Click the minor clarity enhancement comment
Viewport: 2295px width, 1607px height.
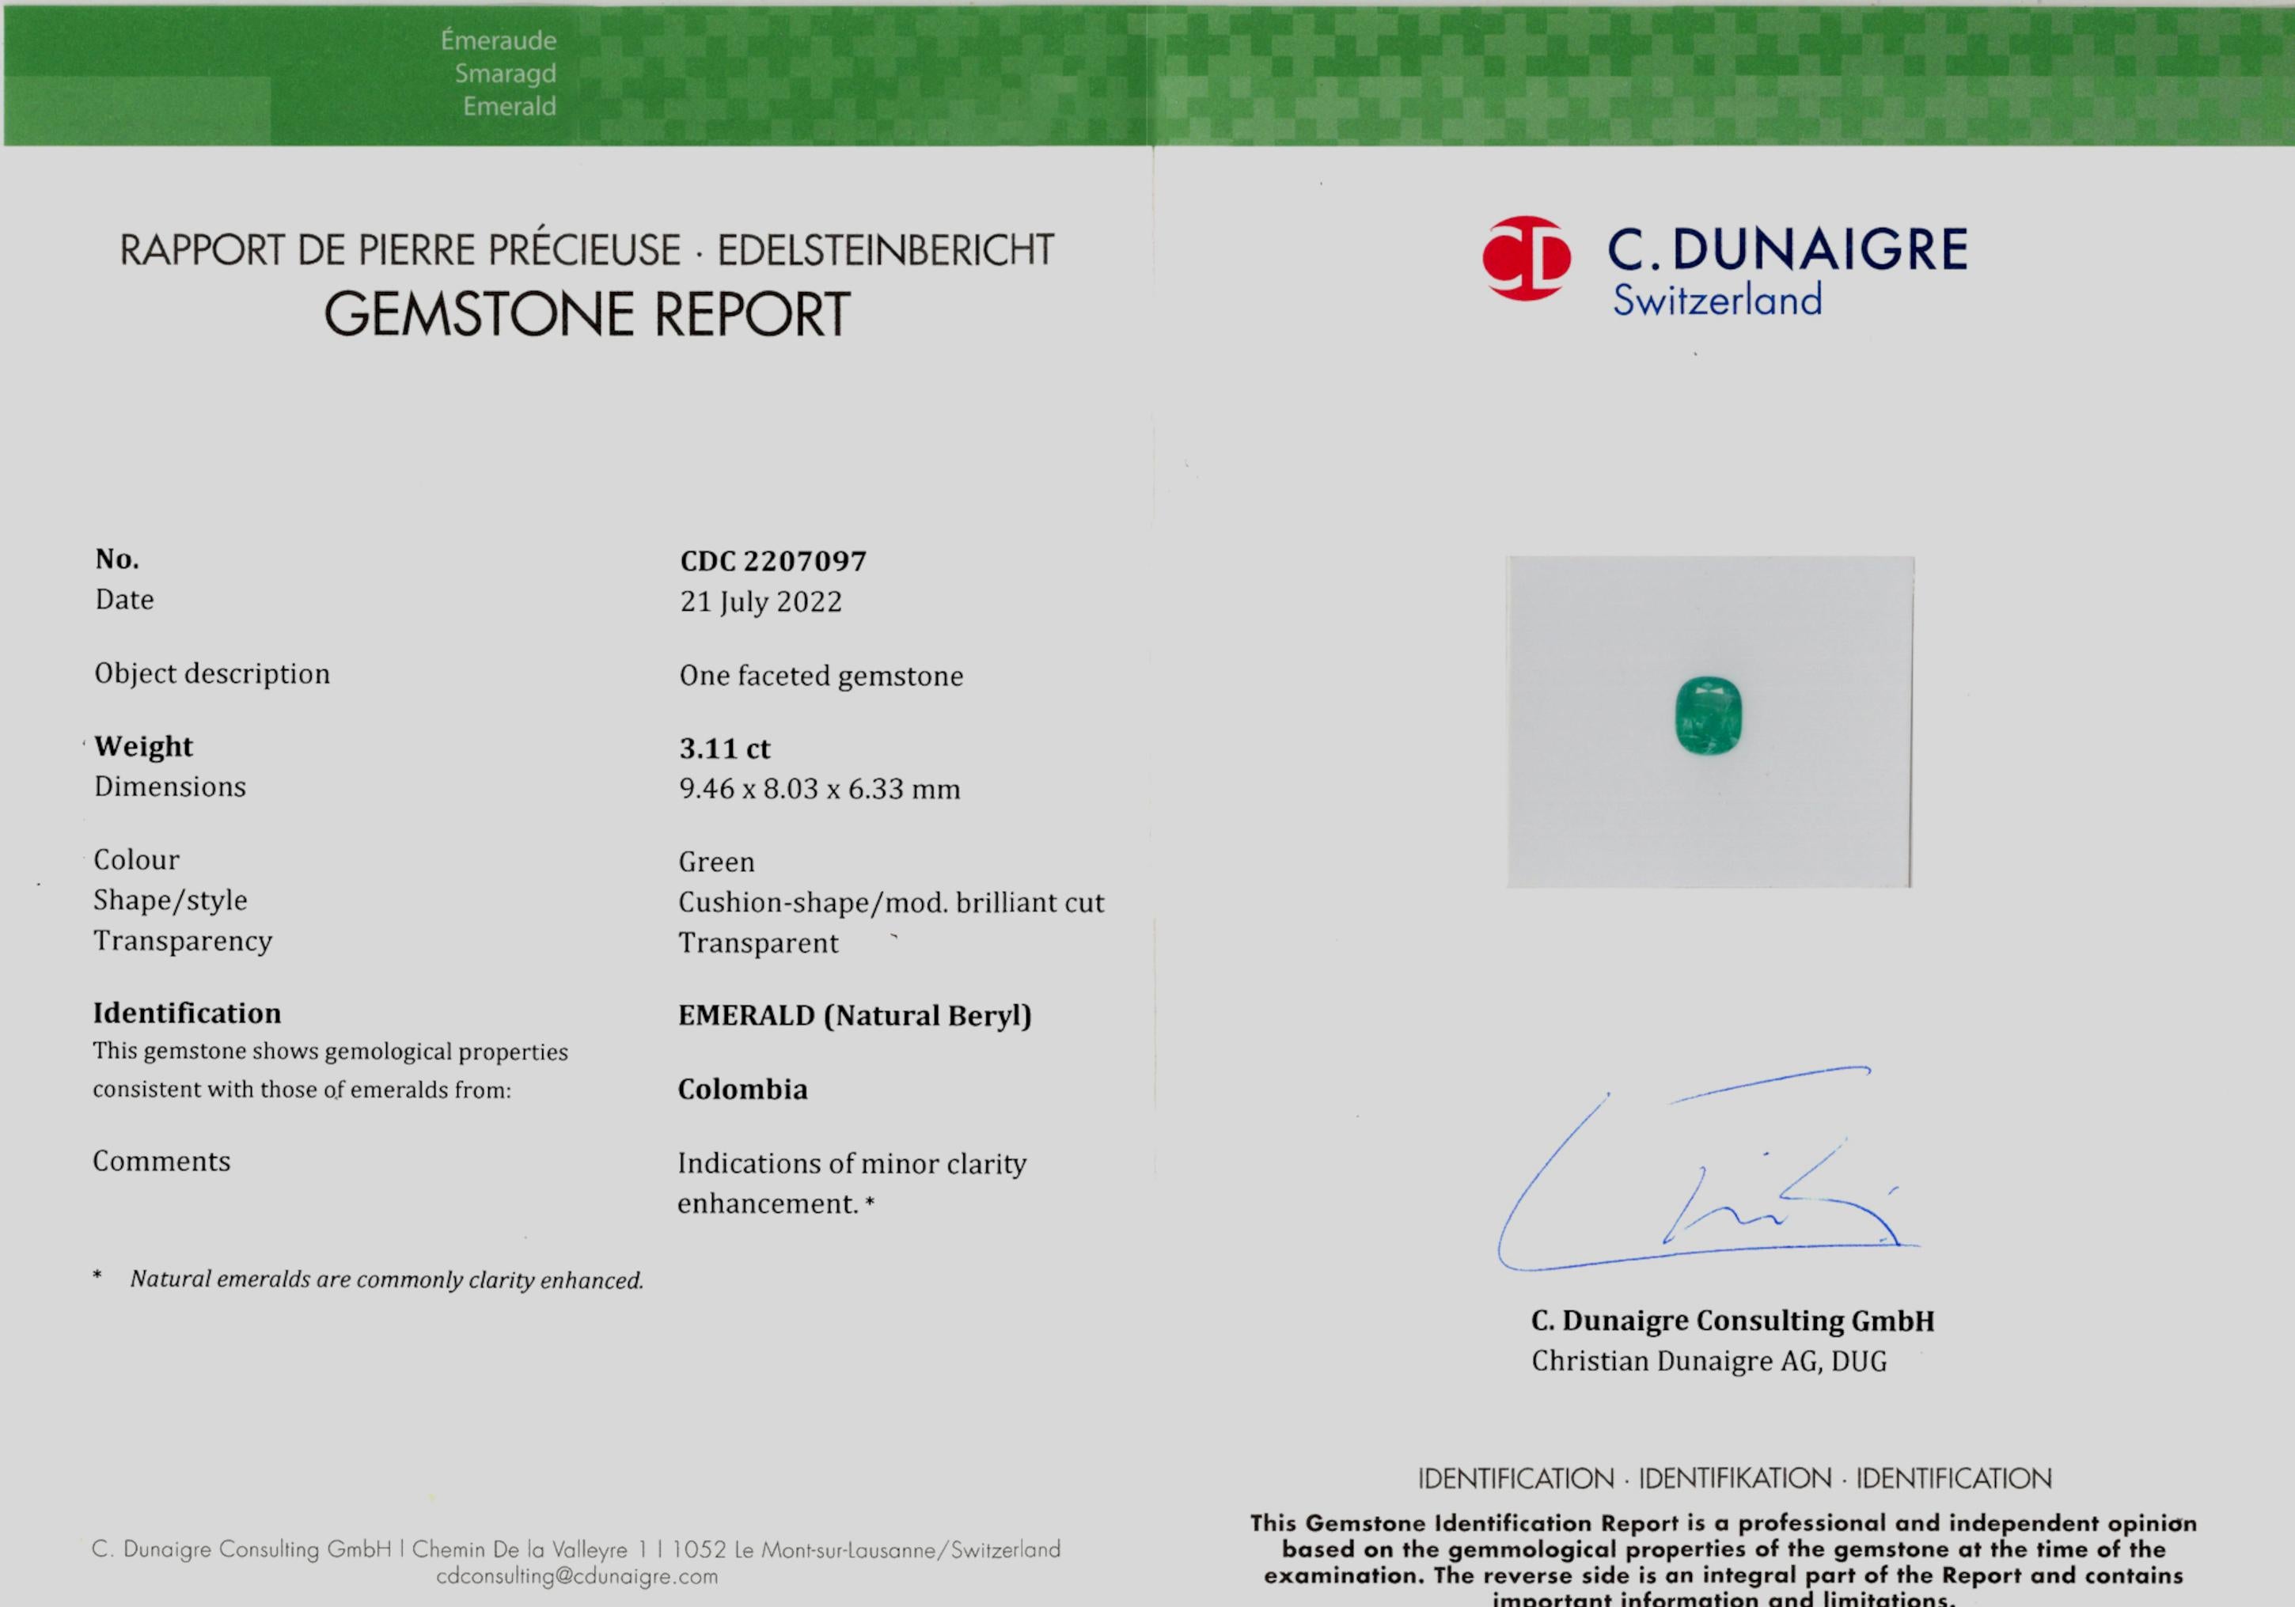pos(852,1182)
